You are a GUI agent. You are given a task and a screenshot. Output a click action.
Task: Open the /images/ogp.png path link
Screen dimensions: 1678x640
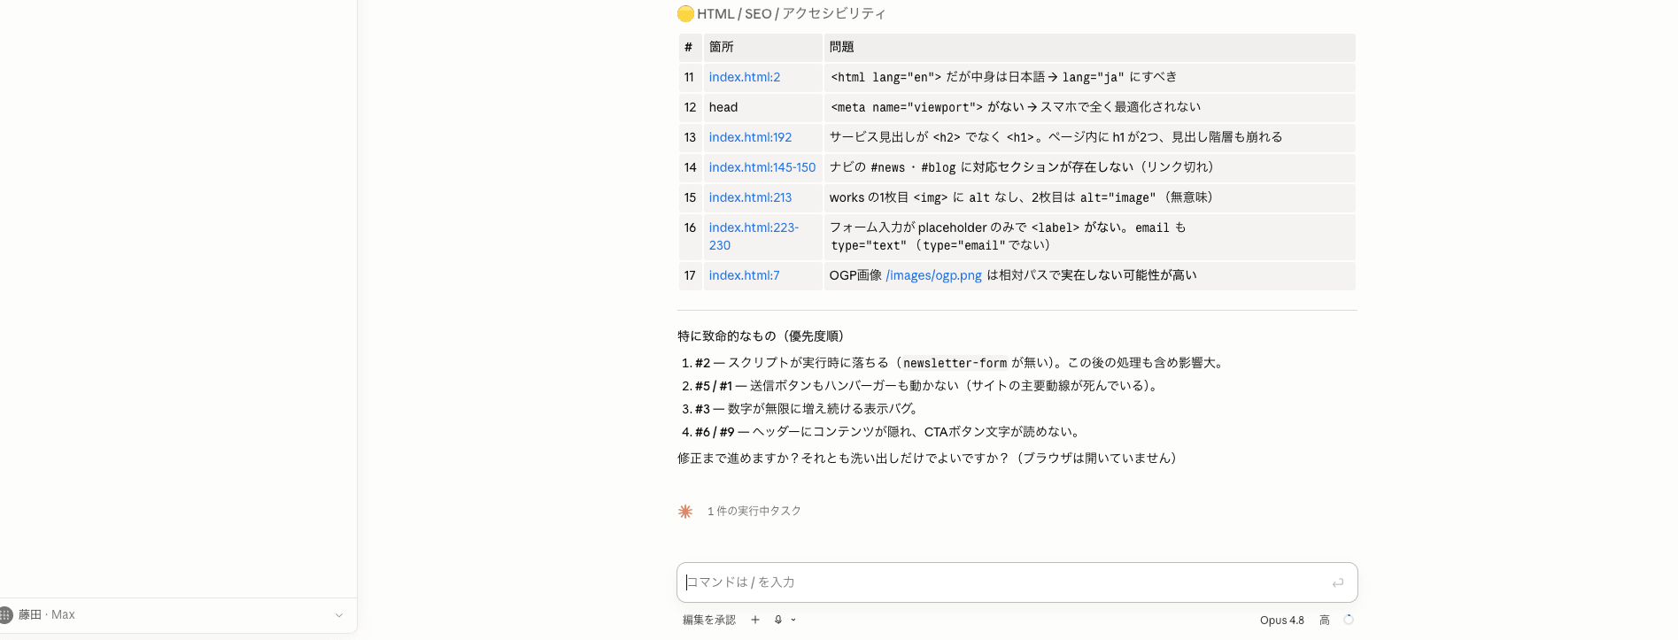click(933, 275)
